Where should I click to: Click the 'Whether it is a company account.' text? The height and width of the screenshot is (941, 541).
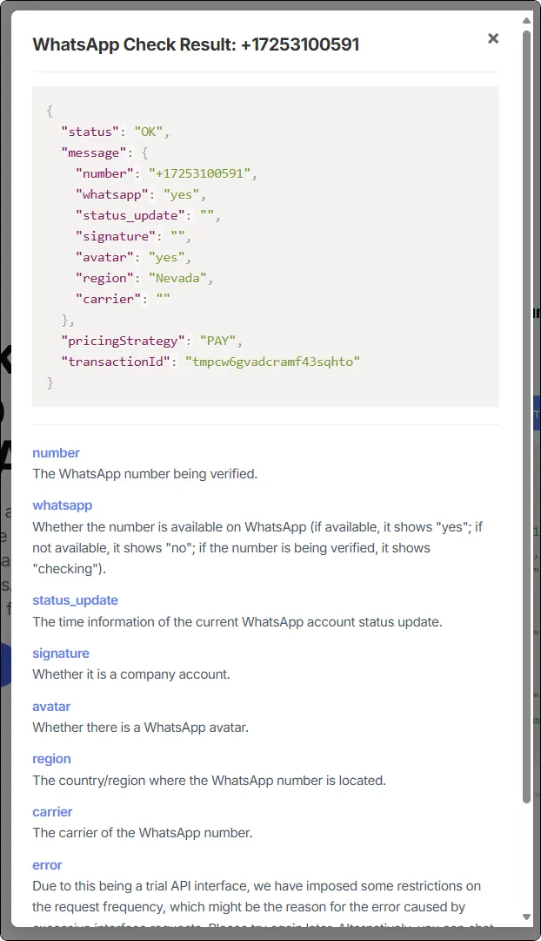coord(131,674)
